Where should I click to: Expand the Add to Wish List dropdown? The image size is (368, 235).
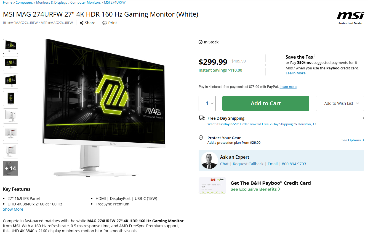point(340,103)
